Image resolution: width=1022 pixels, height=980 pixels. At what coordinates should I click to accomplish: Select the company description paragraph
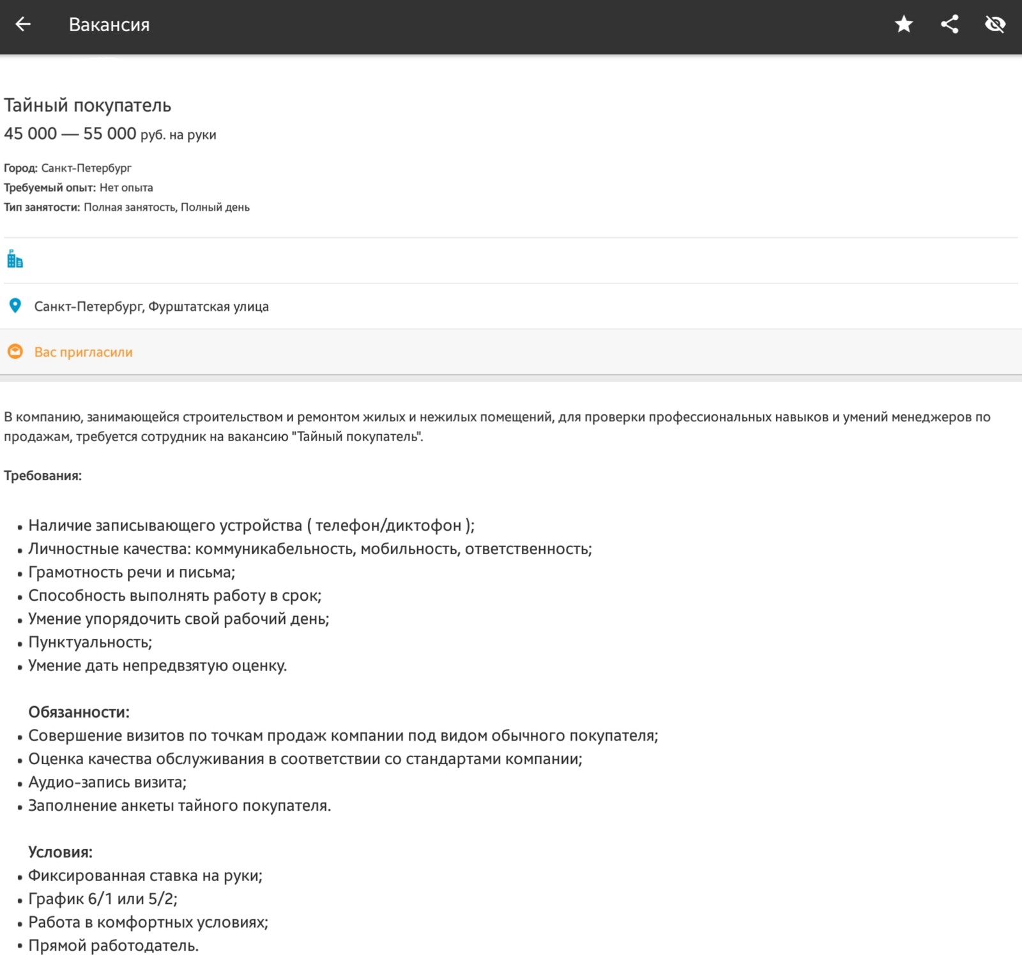pos(497,426)
